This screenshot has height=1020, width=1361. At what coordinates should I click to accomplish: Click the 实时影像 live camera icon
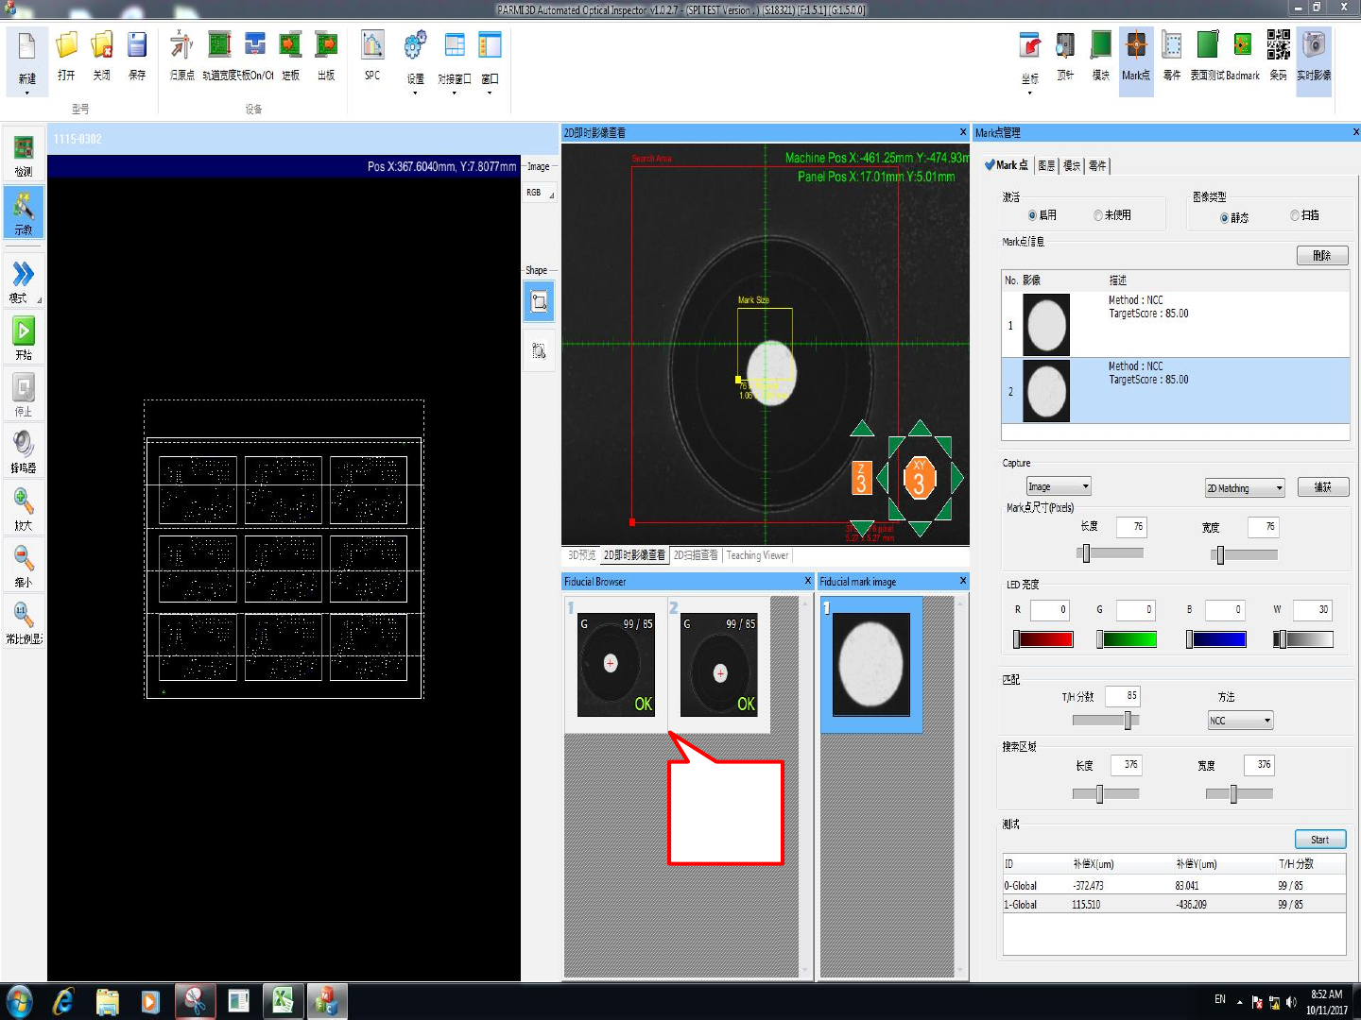click(x=1314, y=45)
